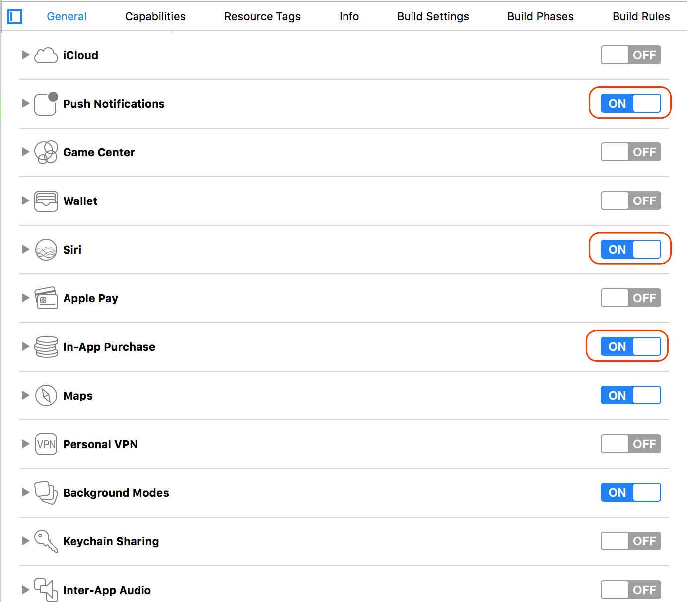Expand the iCloud disclosure triangle
The image size is (687, 602).
[x=26, y=55]
